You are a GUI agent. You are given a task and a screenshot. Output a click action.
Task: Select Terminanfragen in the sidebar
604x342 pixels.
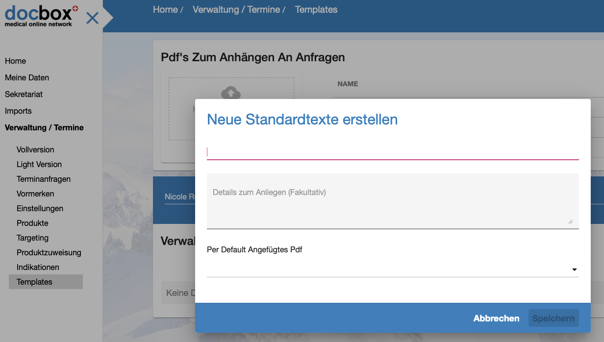44,179
